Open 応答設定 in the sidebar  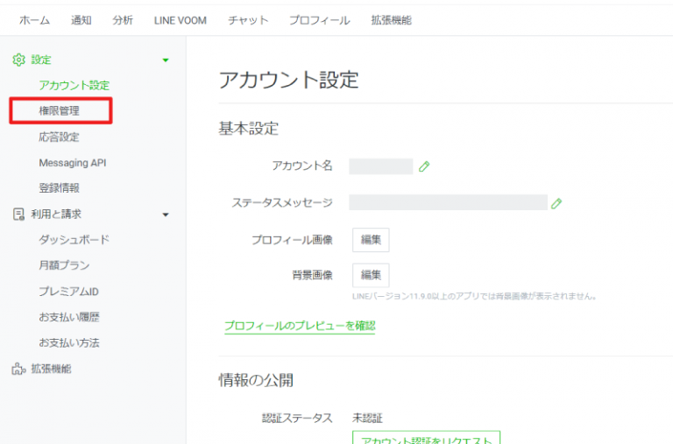point(59,137)
